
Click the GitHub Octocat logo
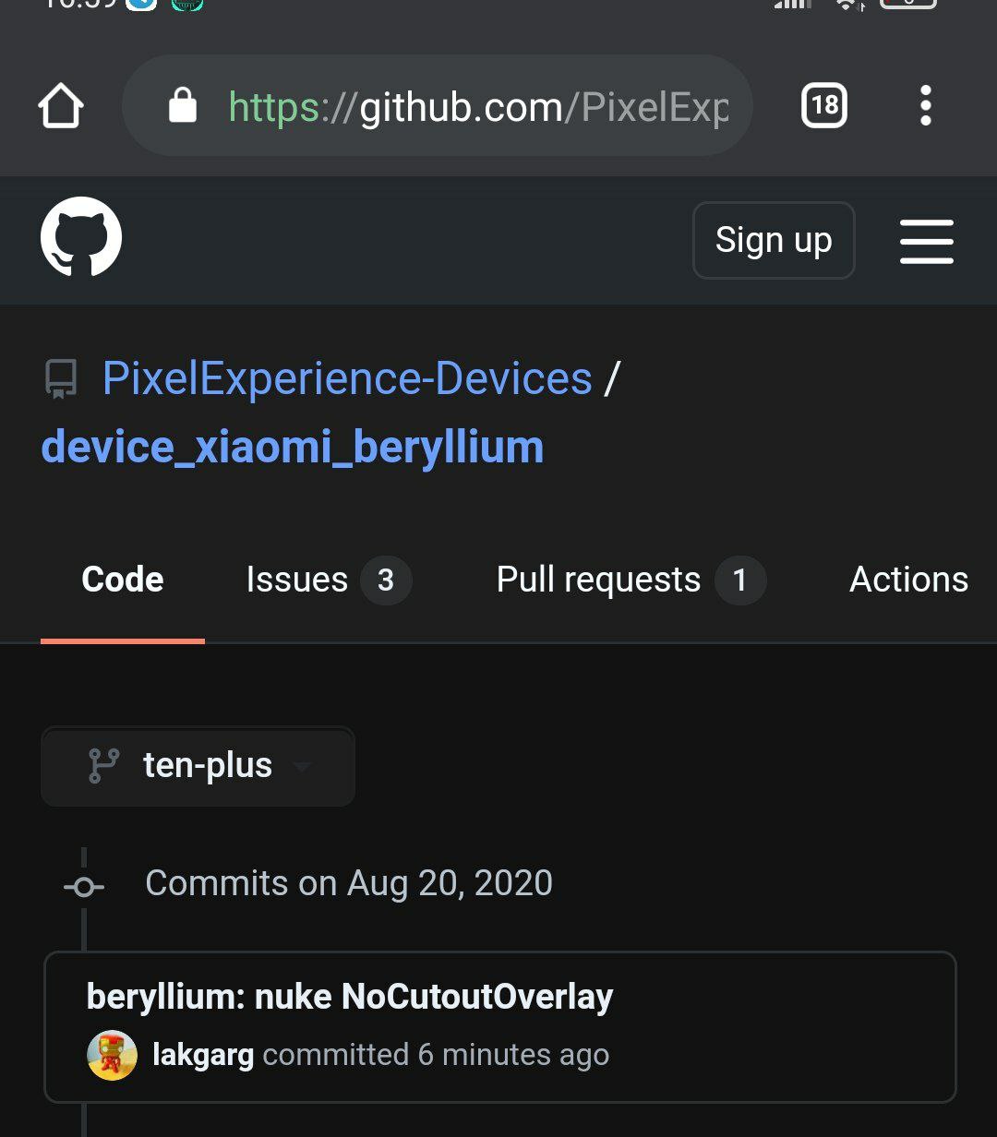point(81,236)
